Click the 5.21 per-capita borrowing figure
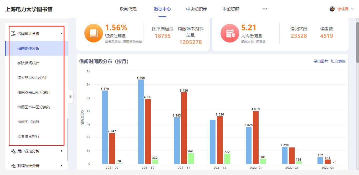The width and height of the screenshot is (359, 175). click(x=249, y=28)
